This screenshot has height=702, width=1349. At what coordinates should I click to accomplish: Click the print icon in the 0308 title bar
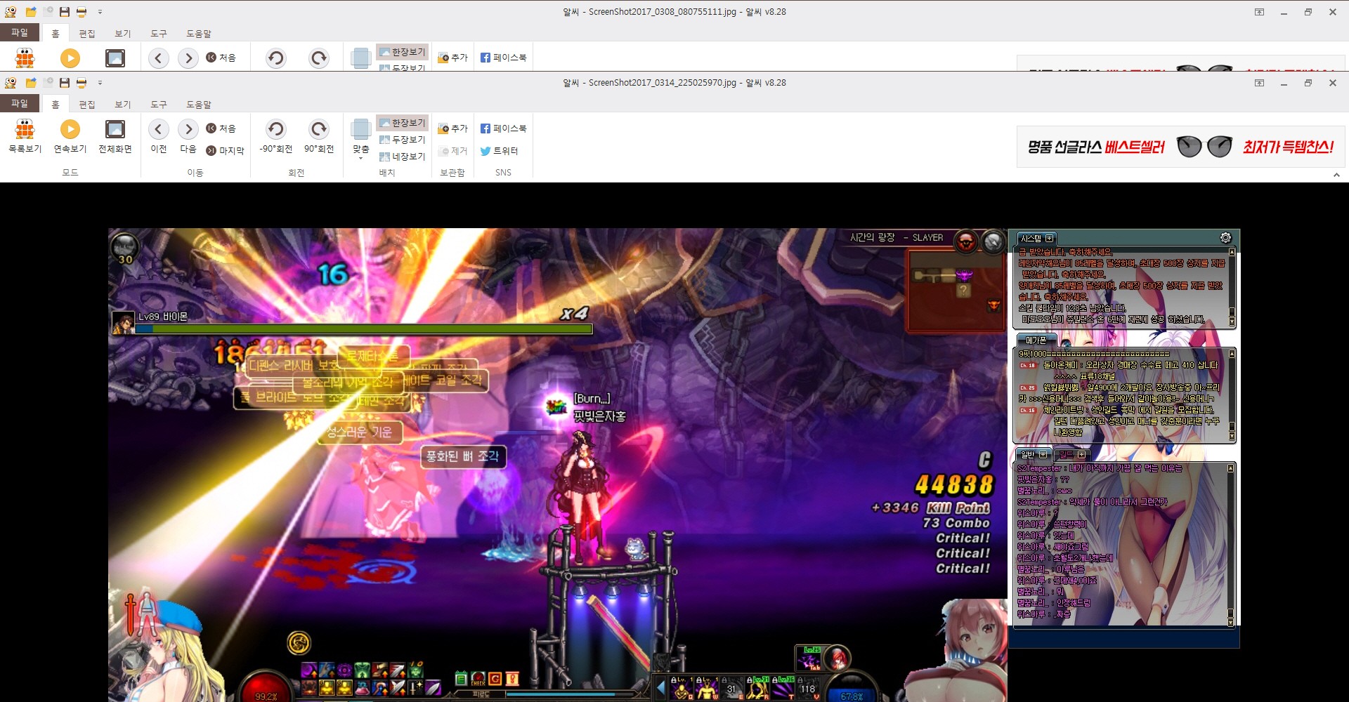82,12
